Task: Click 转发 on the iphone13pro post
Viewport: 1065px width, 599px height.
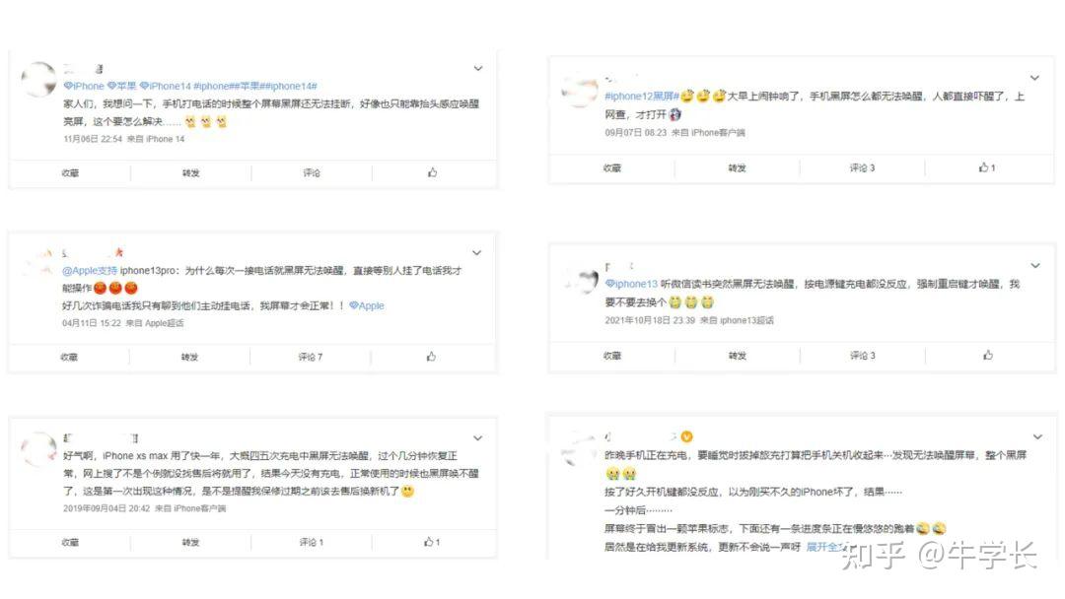Action: click(x=189, y=357)
